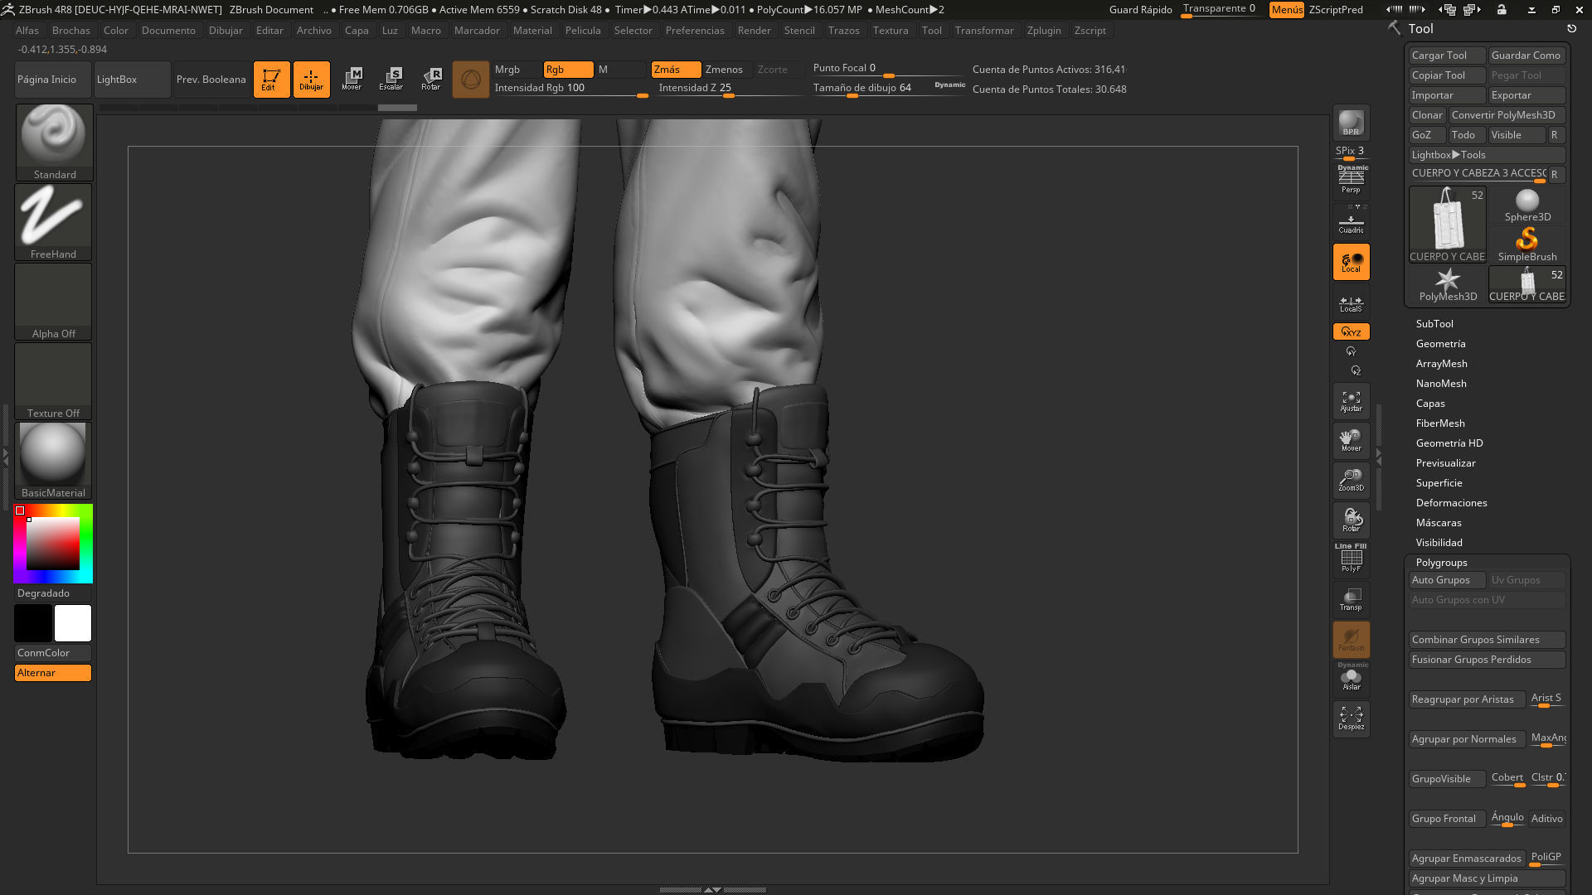Select the Sphere3D tool
1592x895 pixels.
1527,206
